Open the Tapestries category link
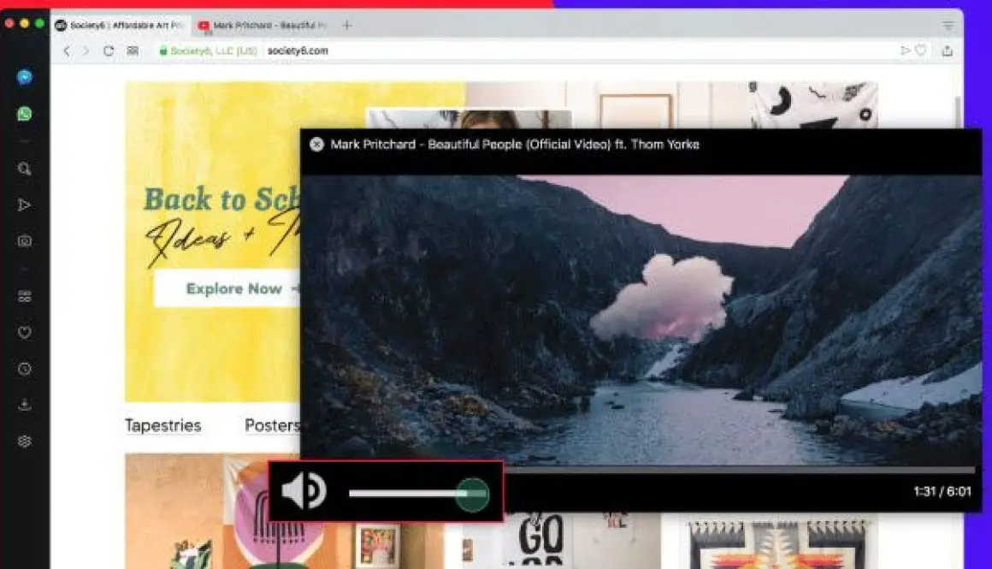The height and width of the screenshot is (569, 992). coord(162,425)
